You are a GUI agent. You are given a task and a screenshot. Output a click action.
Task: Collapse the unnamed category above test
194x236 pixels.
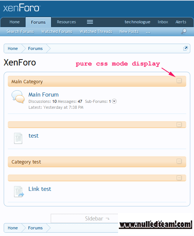click(179, 124)
